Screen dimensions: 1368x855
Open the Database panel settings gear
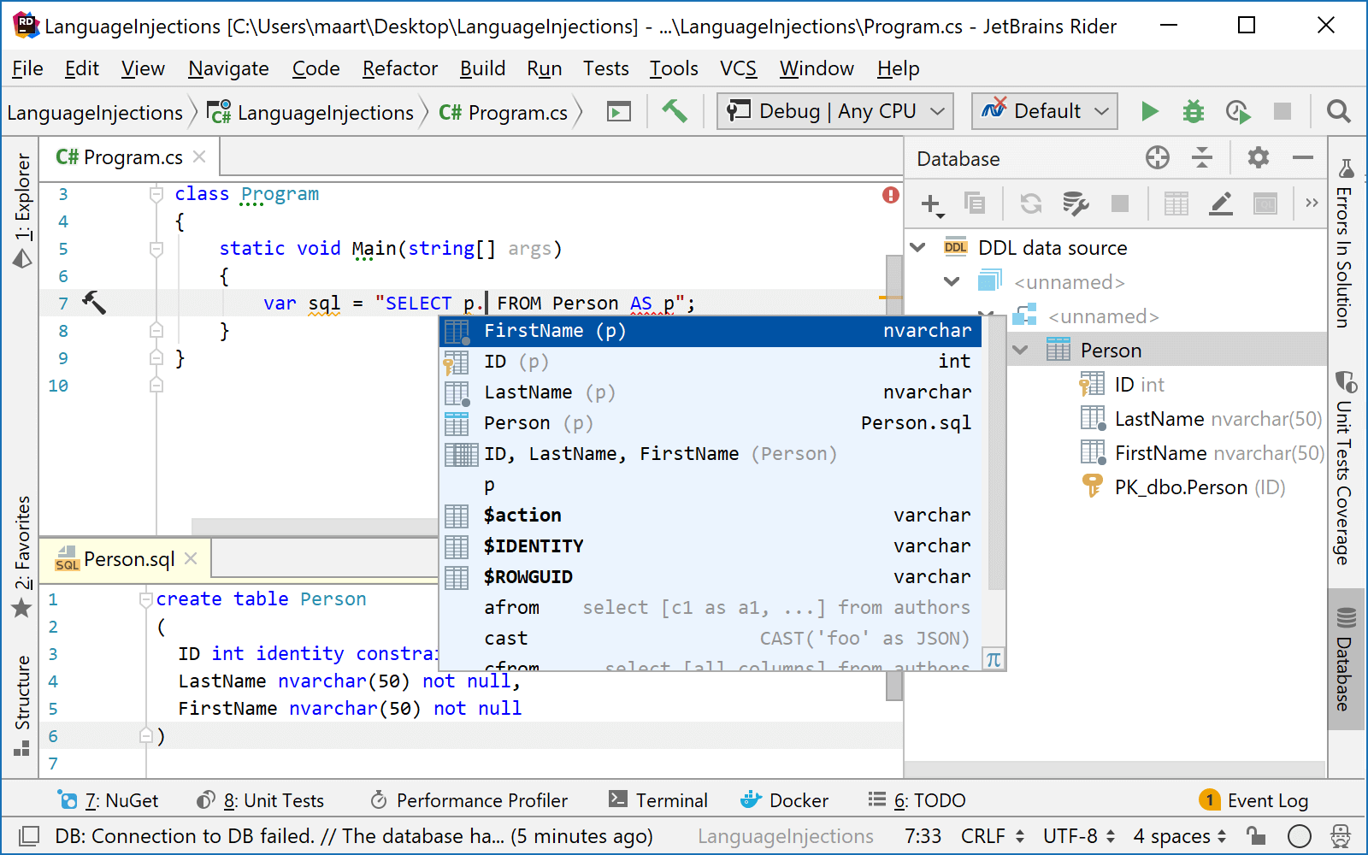(1257, 158)
